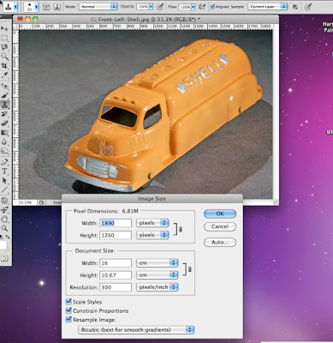Click the zoom percentage field 33.33%
The width and height of the screenshot is (333, 343).
click(25, 202)
